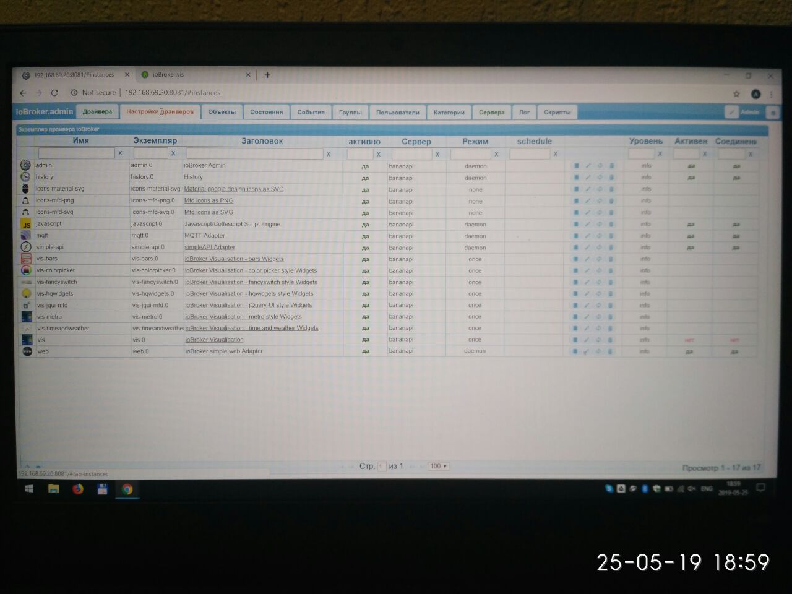This screenshot has width=792, height=594.
Task: Switch to the События tab
Action: (x=311, y=113)
